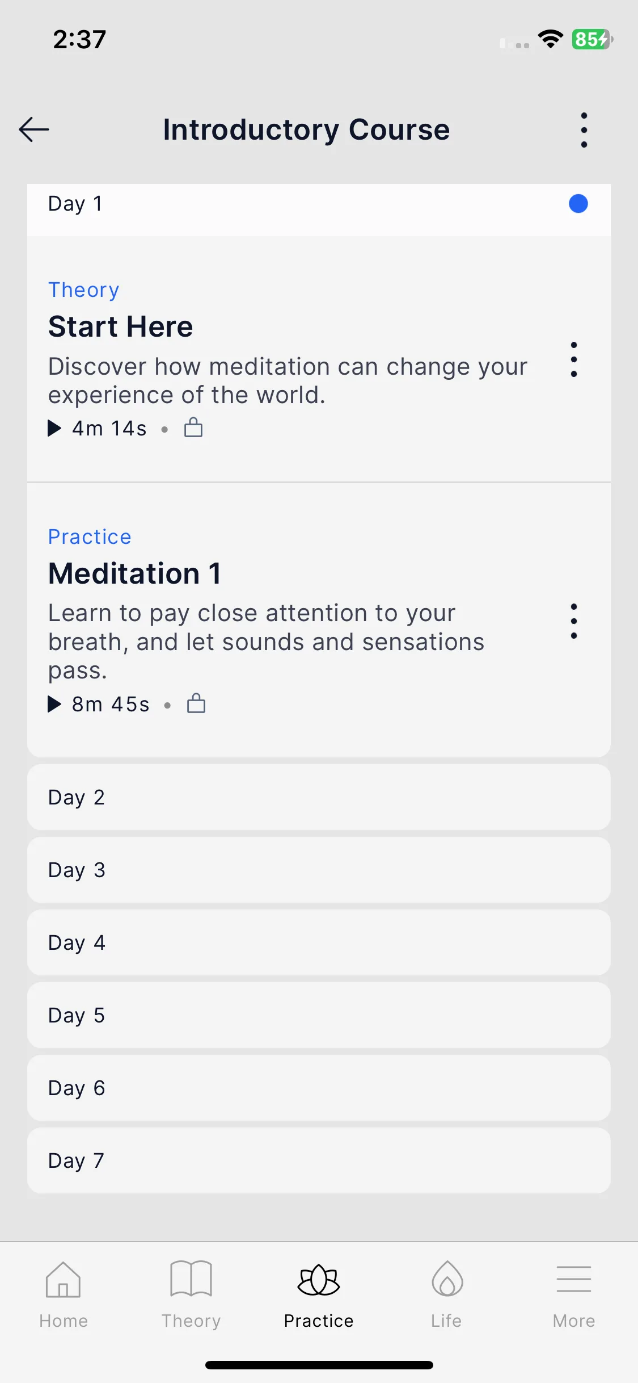Tap the back arrow icon

(34, 129)
